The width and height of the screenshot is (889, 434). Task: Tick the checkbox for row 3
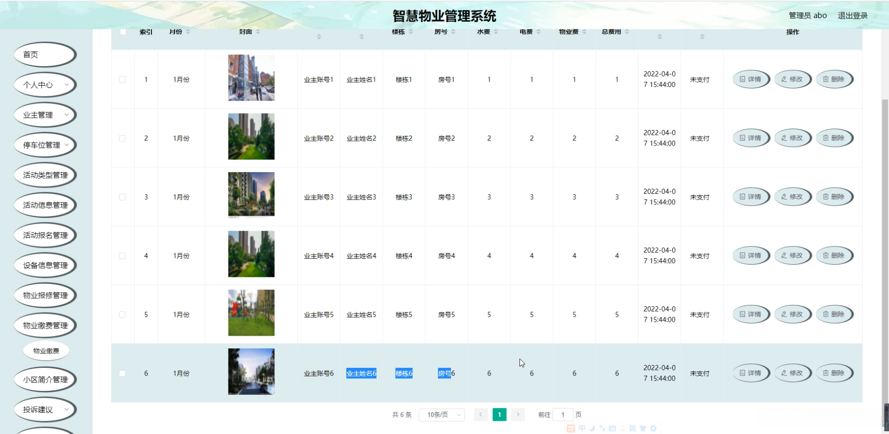point(123,197)
